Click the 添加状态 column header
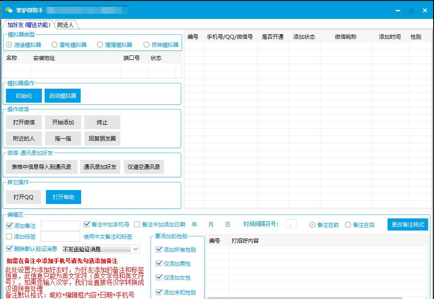Image resolution: width=434 pixels, height=299 pixels. tap(304, 37)
